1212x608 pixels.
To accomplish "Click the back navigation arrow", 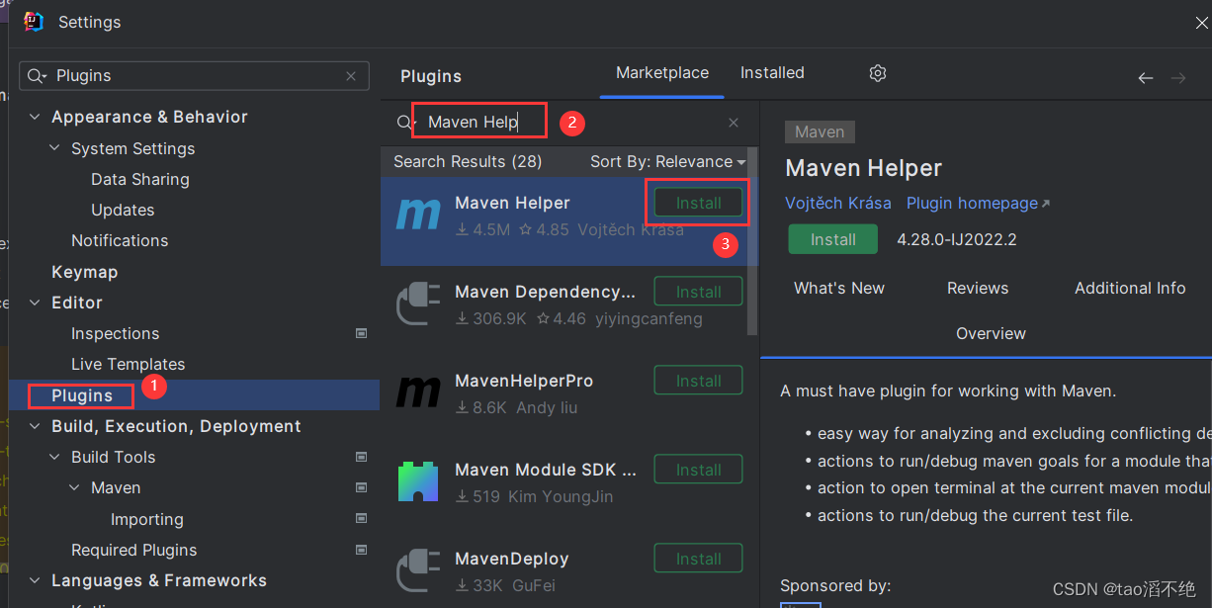I will [1146, 78].
